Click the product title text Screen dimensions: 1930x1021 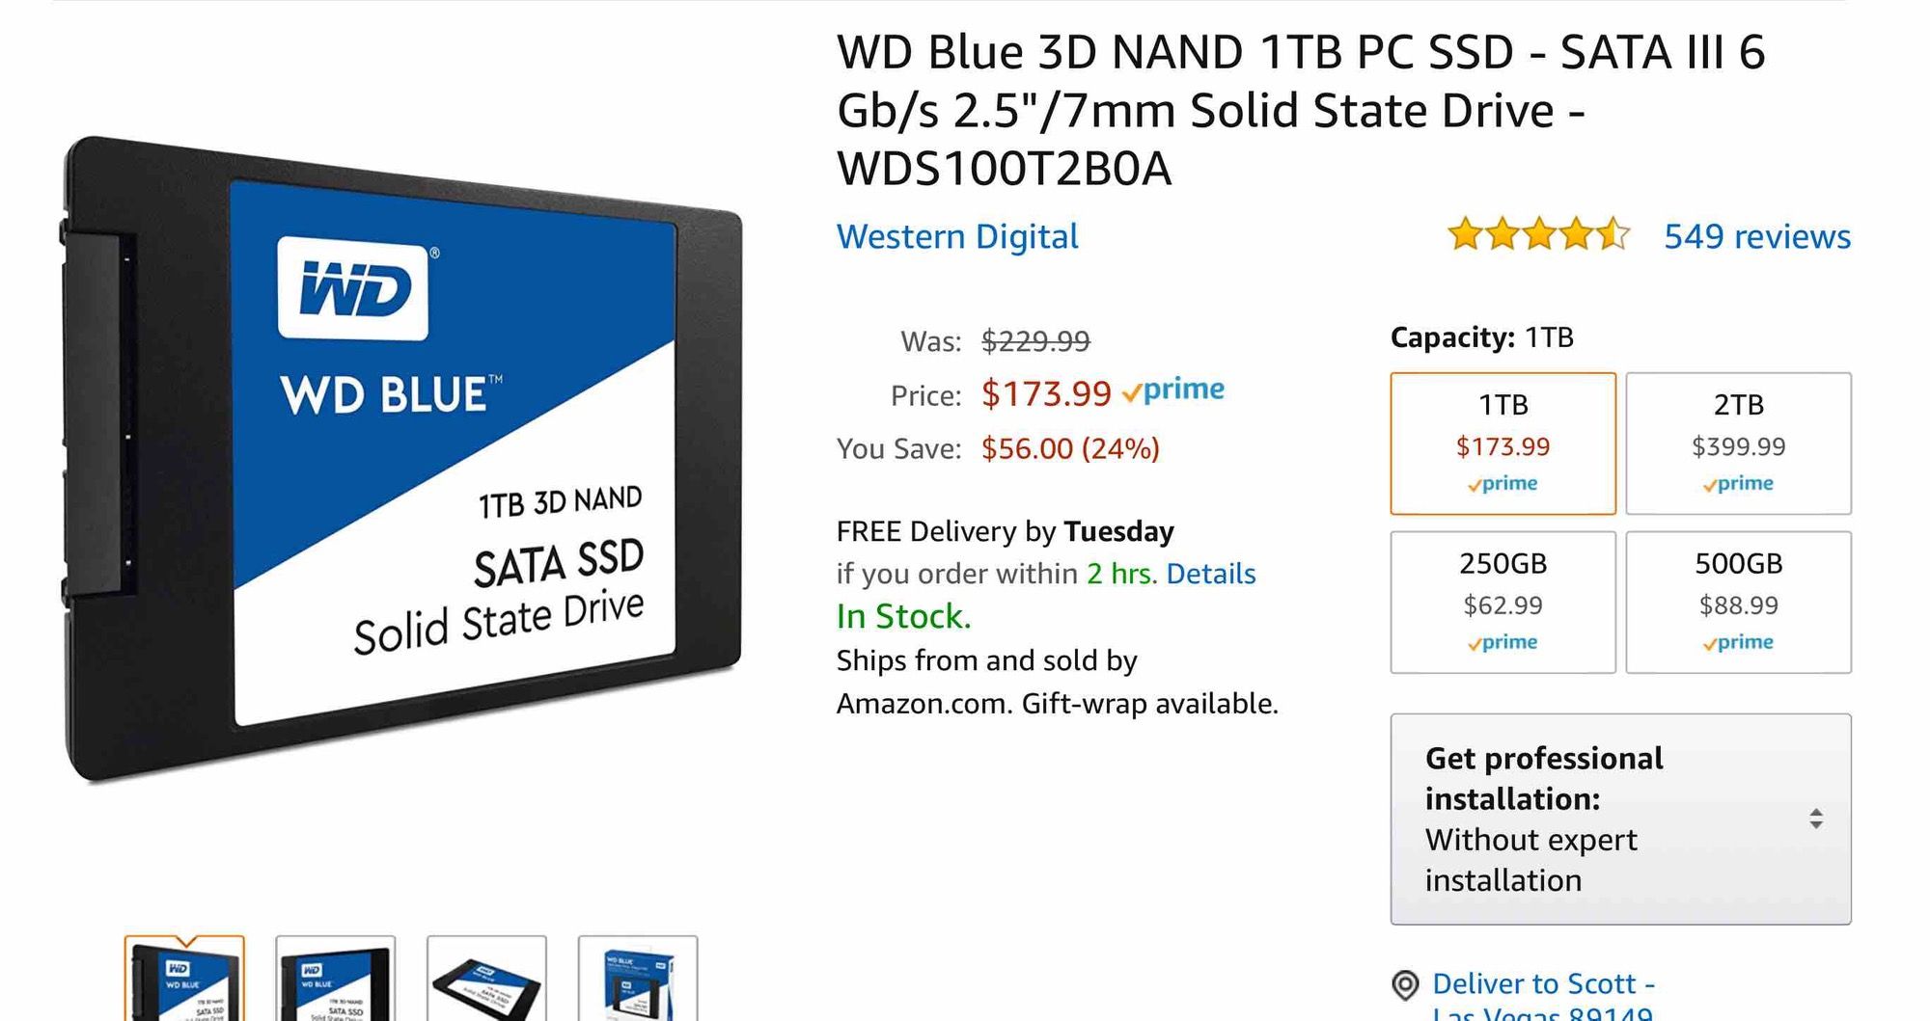(x=1301, y=110)
